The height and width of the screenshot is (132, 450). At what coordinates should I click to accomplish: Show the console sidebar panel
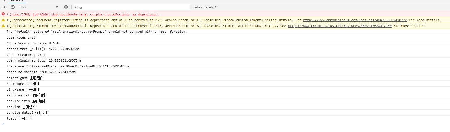pos(4,7)
